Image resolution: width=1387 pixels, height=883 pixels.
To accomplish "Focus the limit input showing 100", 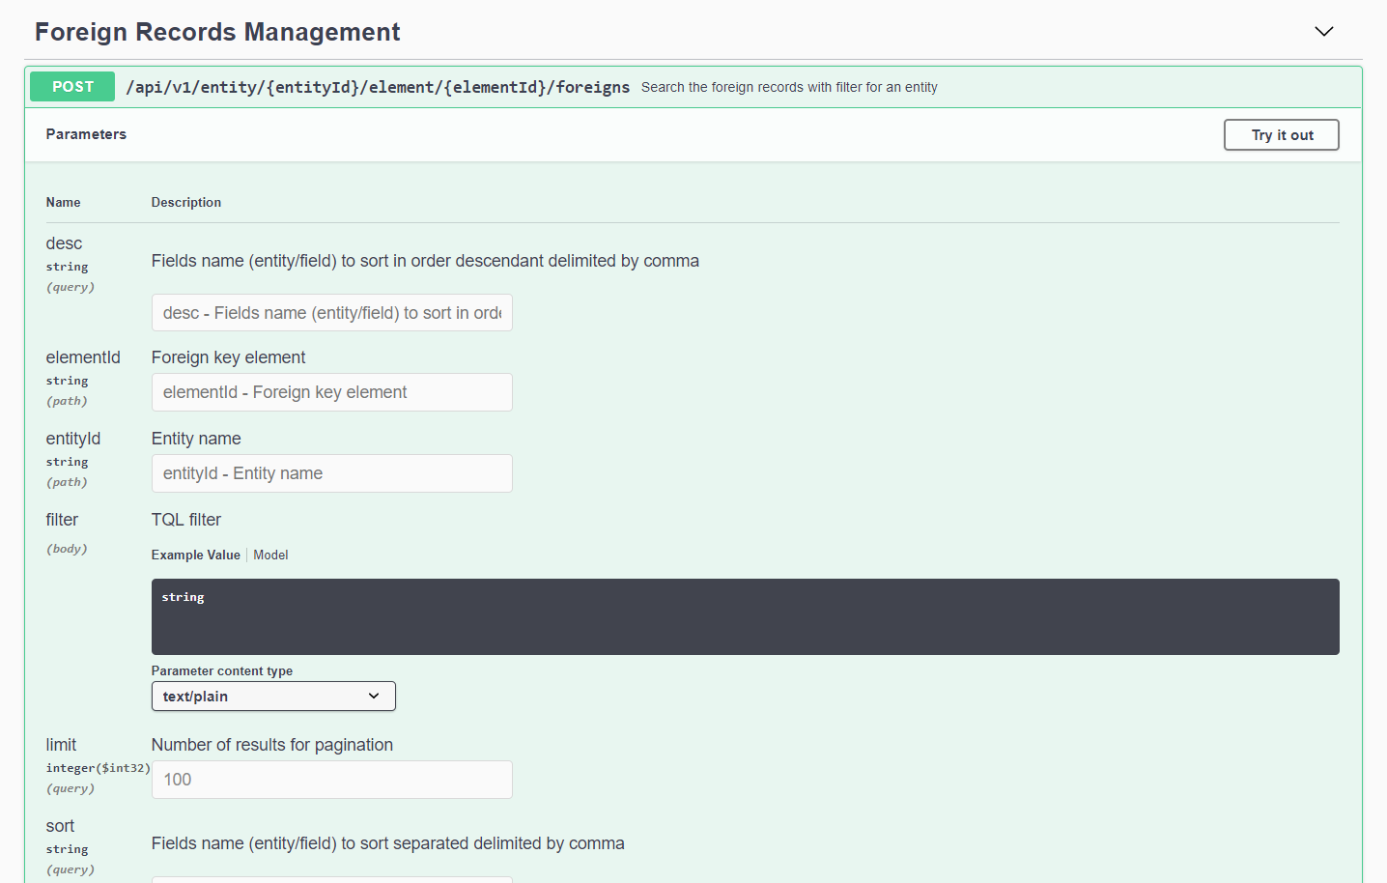I will 331,780.
